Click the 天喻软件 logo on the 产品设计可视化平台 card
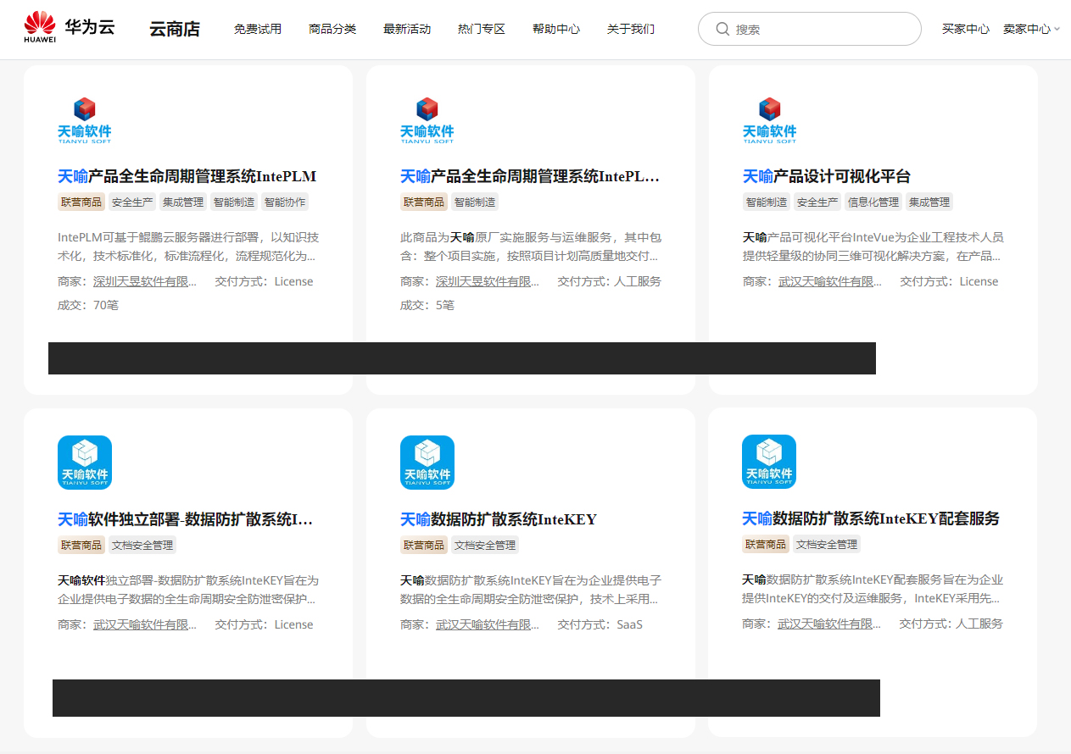 (770, 120)
